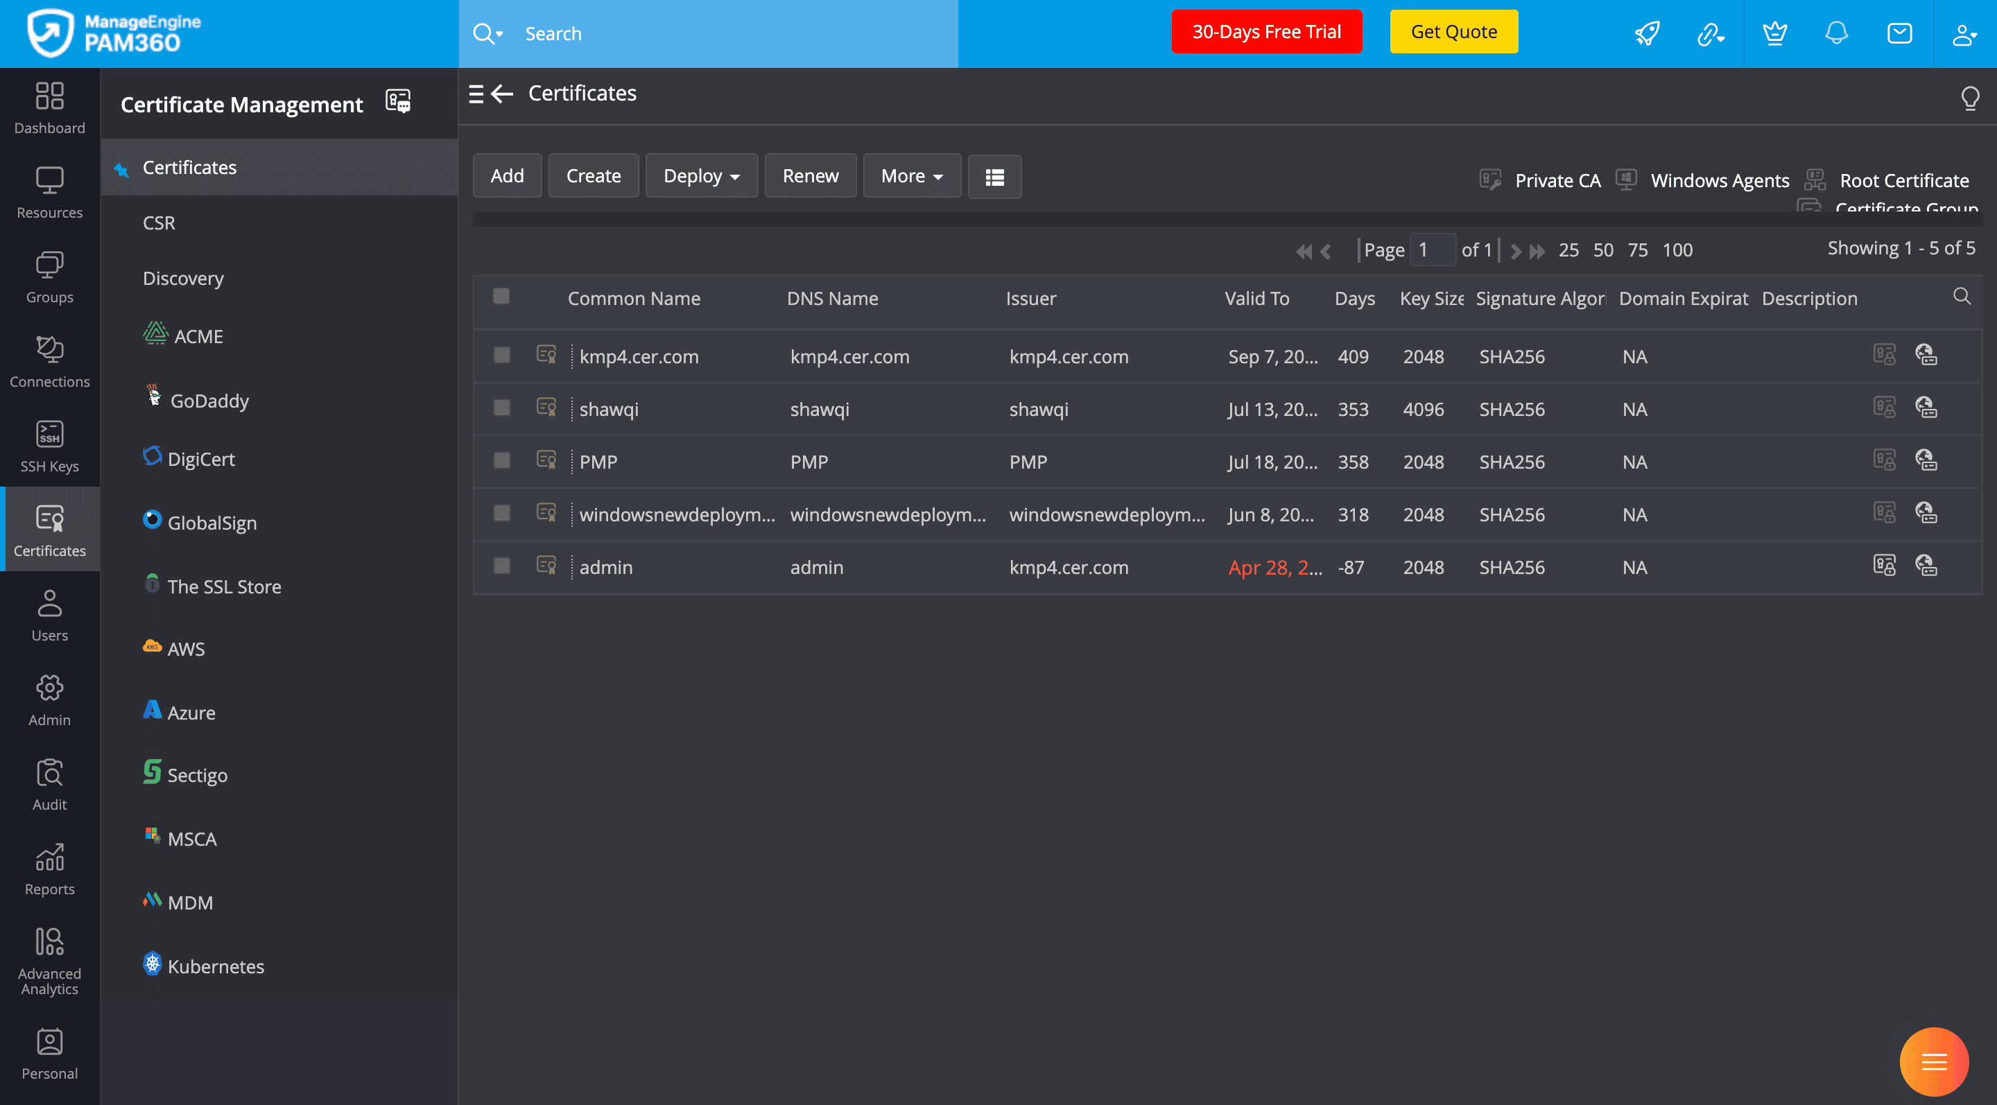
Task: Open Audit in the sidebar
Action: (x=50, y=784)
